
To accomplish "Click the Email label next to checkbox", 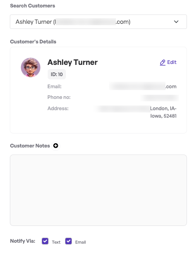I will coord(80,242).
